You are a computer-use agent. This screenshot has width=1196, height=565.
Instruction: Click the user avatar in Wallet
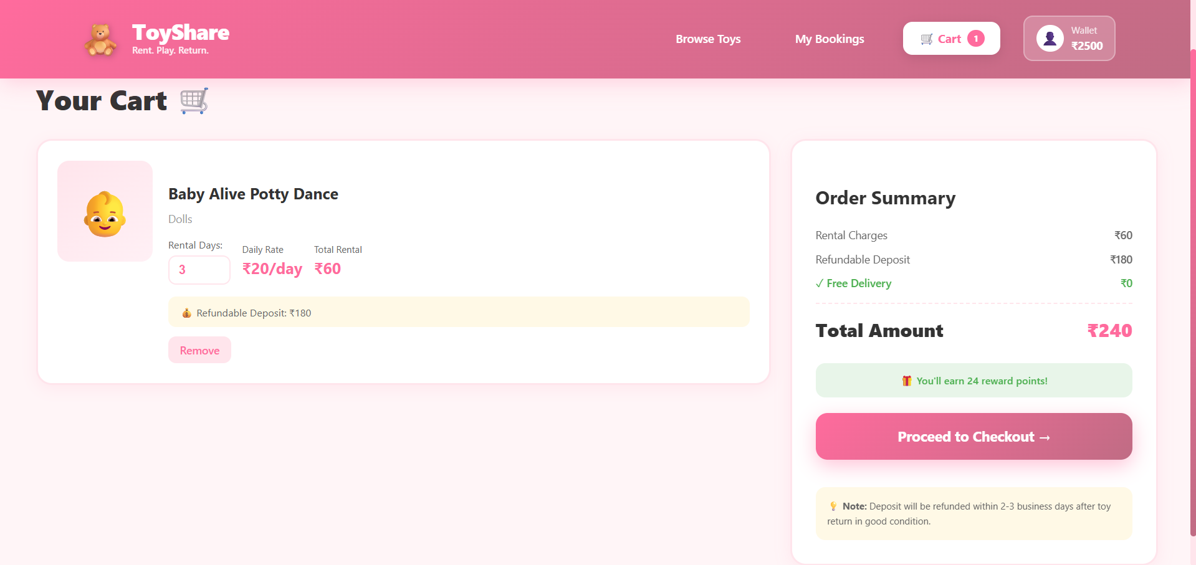pyautogui.click(x=1050, y=39)
